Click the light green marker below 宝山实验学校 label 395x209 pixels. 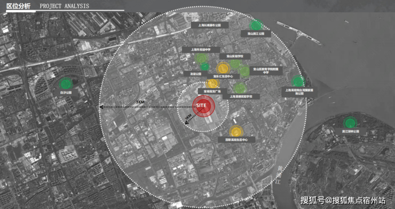coord(235,64)
